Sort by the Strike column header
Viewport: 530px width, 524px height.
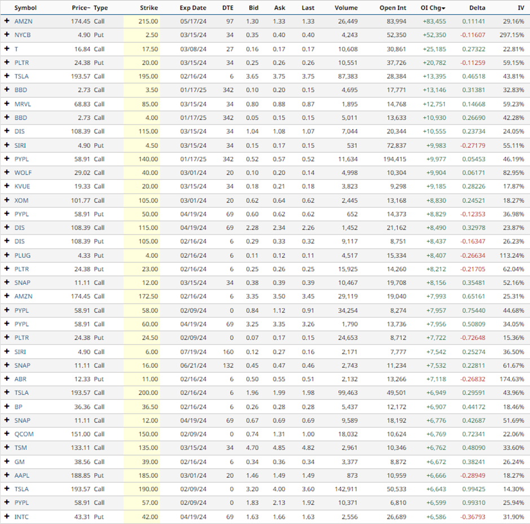tap(149, 8)
